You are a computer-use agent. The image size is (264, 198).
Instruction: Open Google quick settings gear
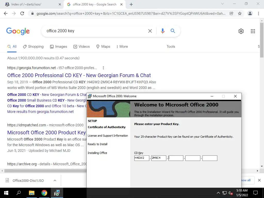coord(241,31)
